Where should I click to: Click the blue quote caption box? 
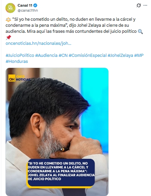point(60,173)
